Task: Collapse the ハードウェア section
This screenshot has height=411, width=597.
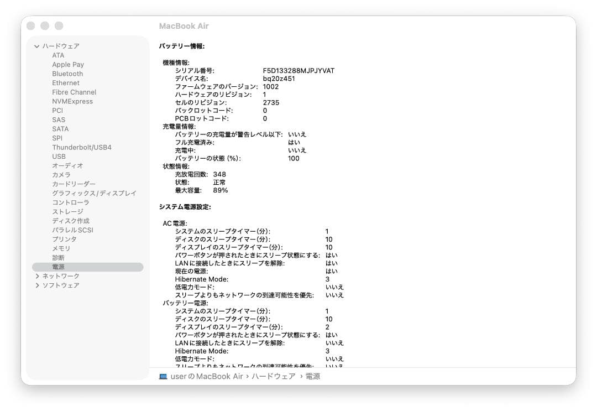Action: pyautogui.click(x=36, y=46)
